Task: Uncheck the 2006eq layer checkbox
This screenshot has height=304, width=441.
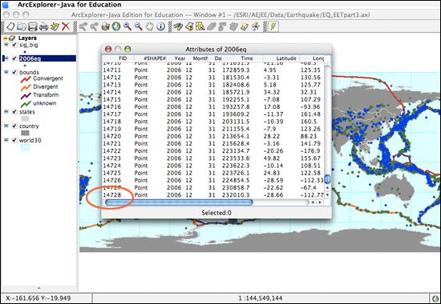Action: coord(14,58)
